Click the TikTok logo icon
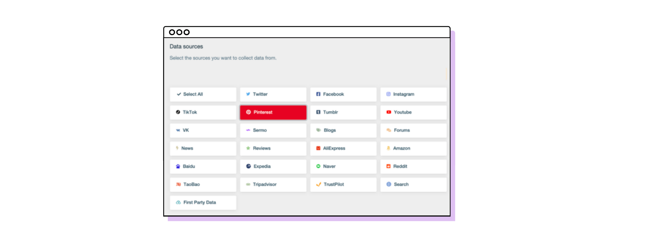This screenshot has width=660, height=248. (x=178, y=112)
